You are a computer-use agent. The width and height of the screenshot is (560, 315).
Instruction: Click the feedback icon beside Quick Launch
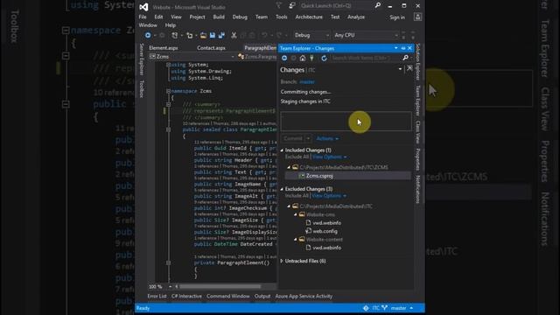click(x=291, y=6)
